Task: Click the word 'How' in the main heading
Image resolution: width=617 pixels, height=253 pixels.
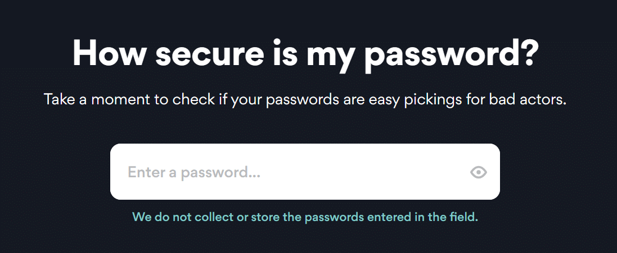Action: pos(109,53)
